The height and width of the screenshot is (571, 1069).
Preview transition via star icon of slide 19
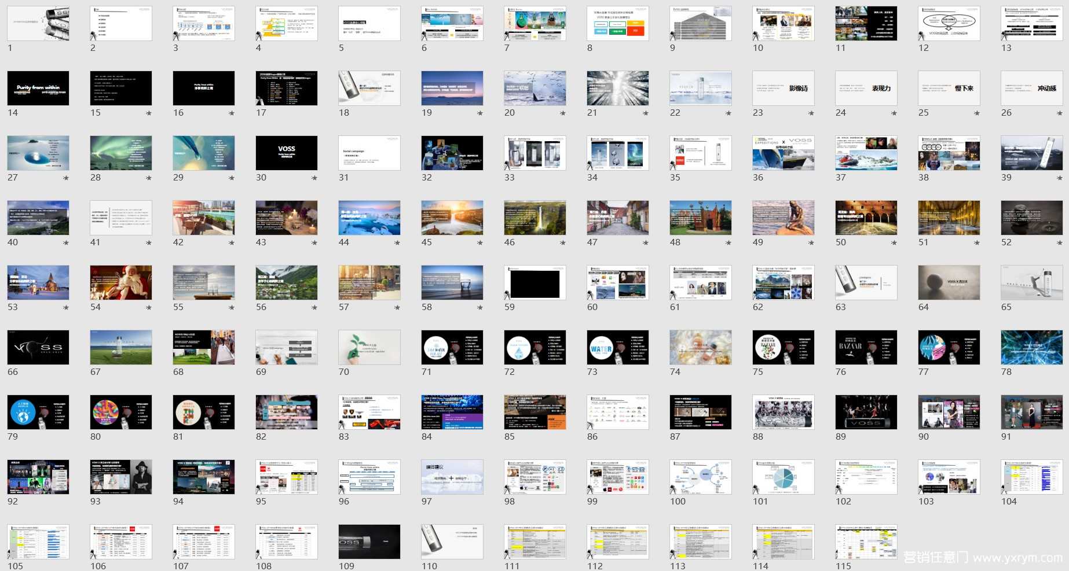(x=480, y=113)
